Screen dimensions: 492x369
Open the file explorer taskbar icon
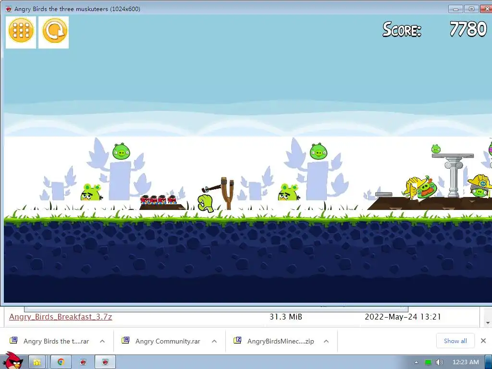[x=37, y=362]
